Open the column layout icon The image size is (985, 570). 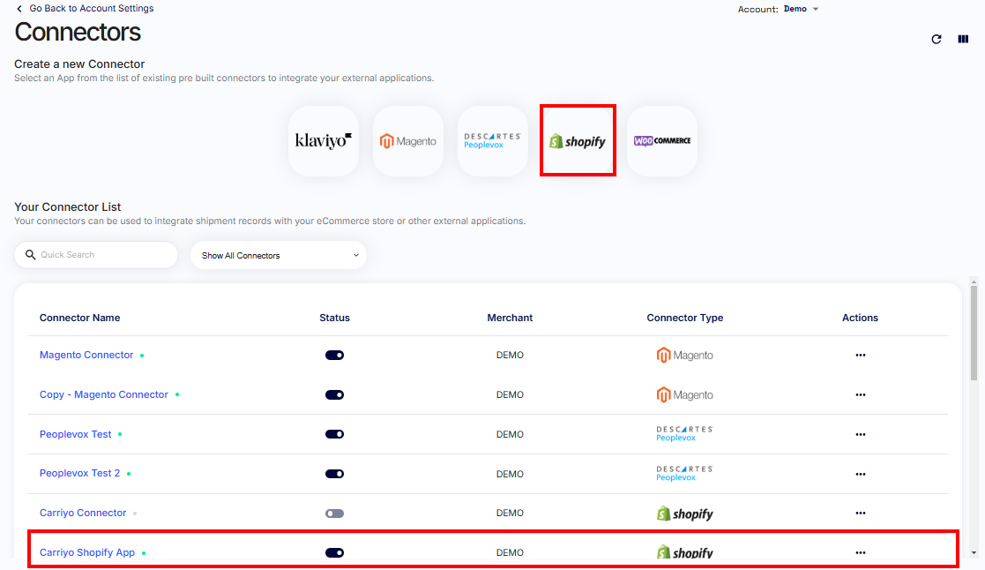pyautogui.click(x=963, y=39)
